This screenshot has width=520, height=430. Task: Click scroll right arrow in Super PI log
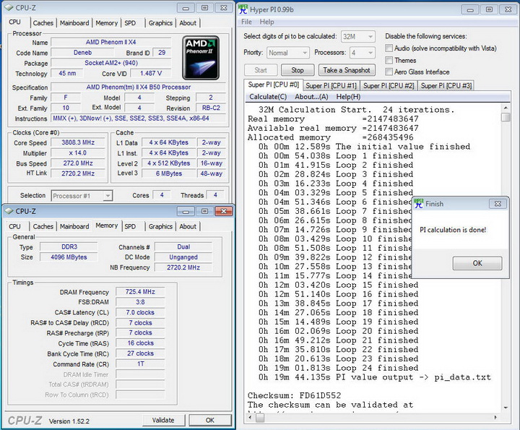tap(495, 418)
